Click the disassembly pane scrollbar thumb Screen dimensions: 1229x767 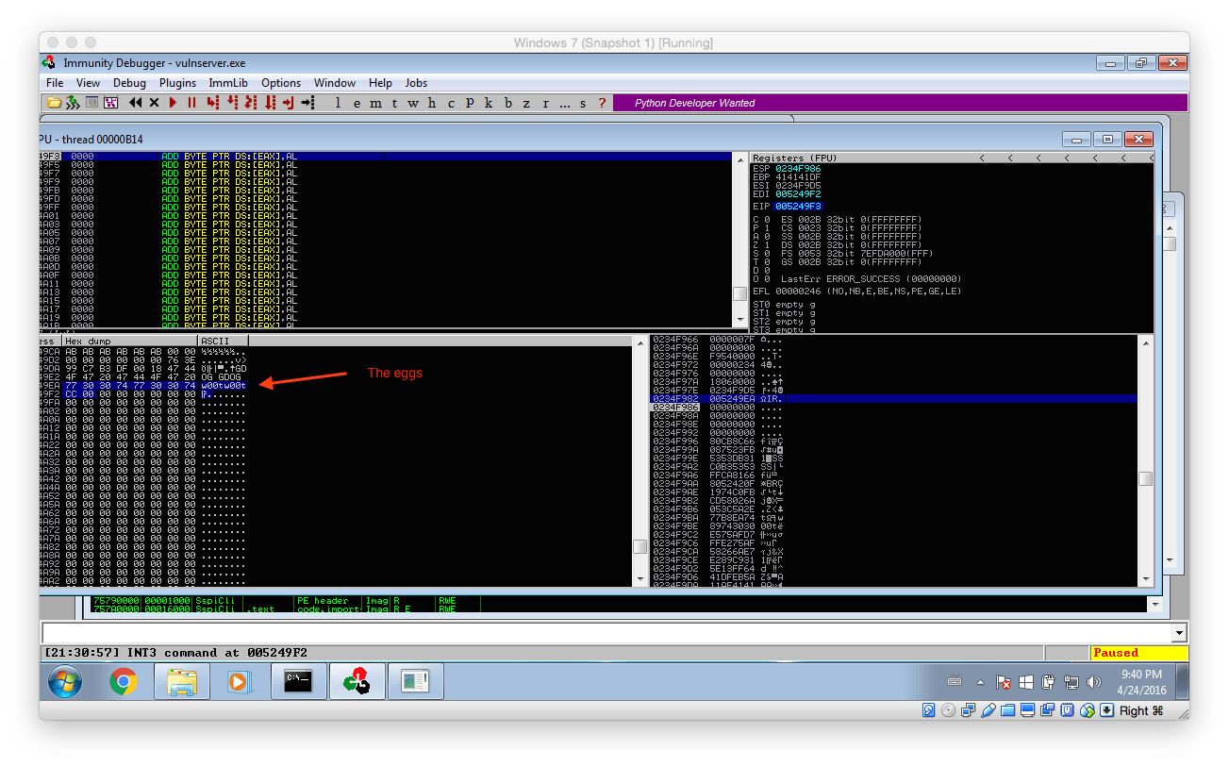pyautogui.click(x=739, y=293)
